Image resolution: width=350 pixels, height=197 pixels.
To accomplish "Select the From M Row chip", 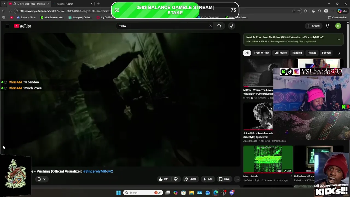I will (x=261, y=53).
